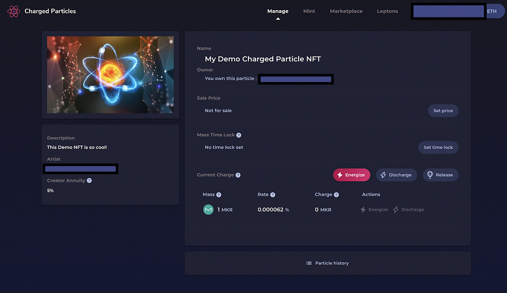Open the Creator Annuity help icon
The width and height of the screenshot is (507, 293).
pyautogui.click(x=89, y=181)
